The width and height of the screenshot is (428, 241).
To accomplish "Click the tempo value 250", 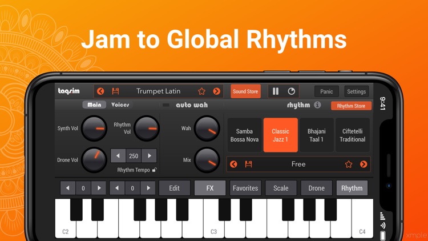I will click(134, 156).
